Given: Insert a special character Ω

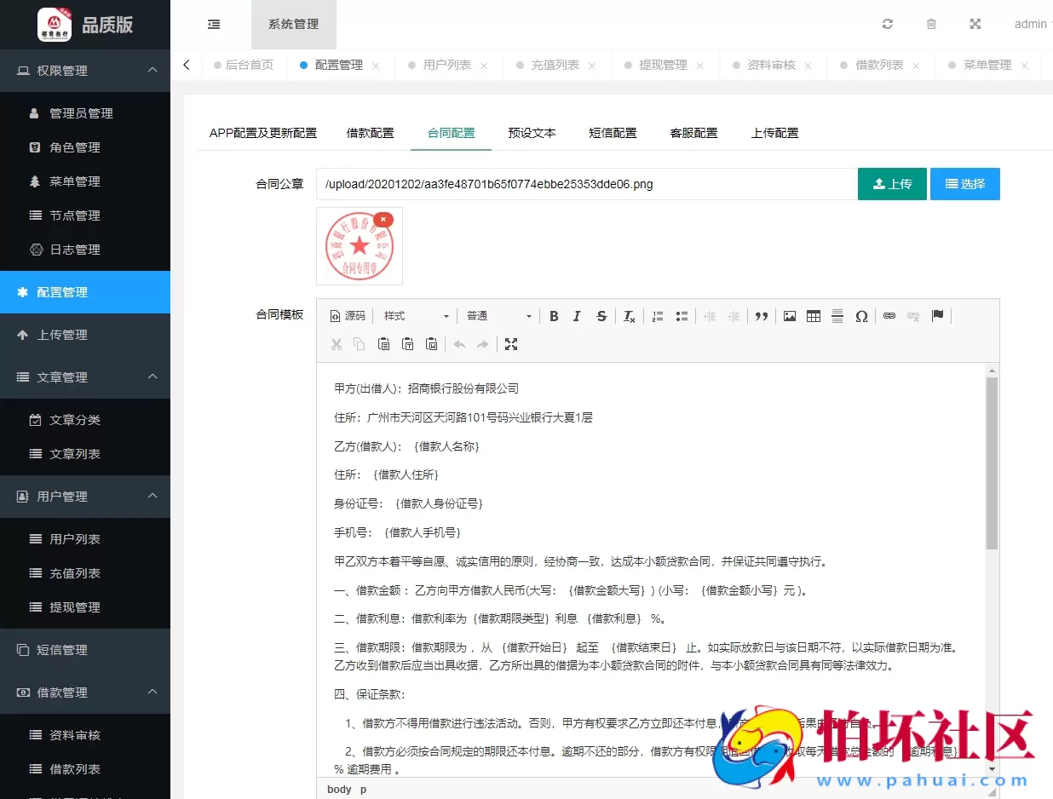Looking at the screenshot, I should (861, 316).
